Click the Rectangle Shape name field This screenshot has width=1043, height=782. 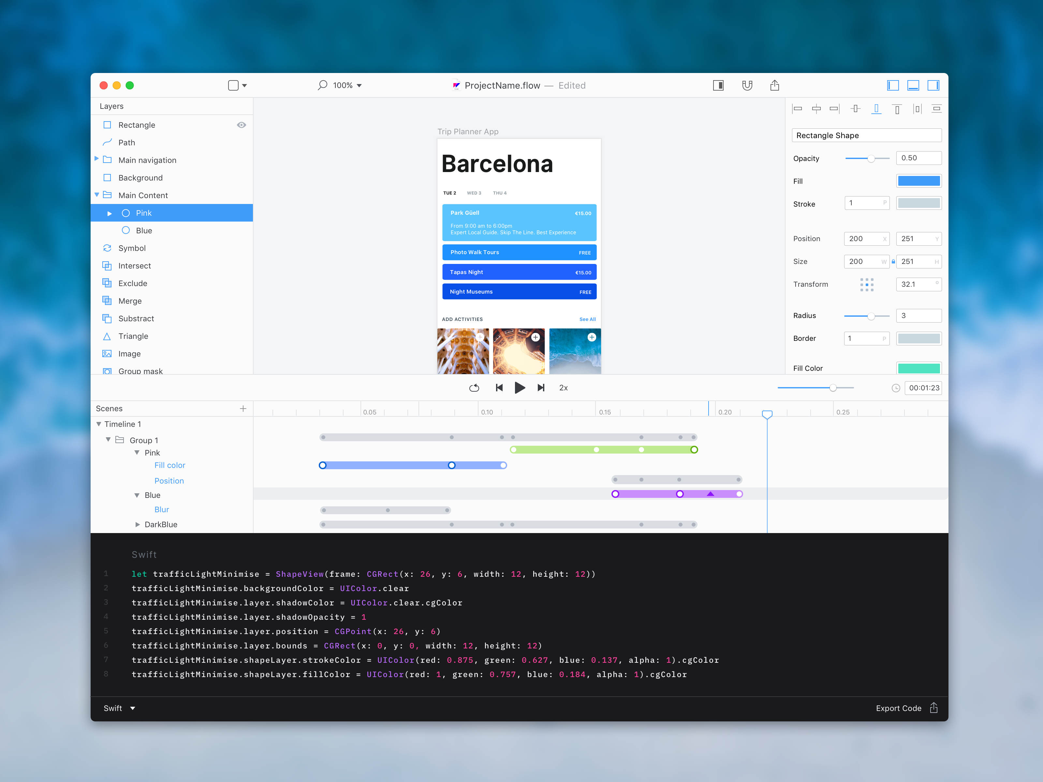pyautogui.click(x=867, y=135)
